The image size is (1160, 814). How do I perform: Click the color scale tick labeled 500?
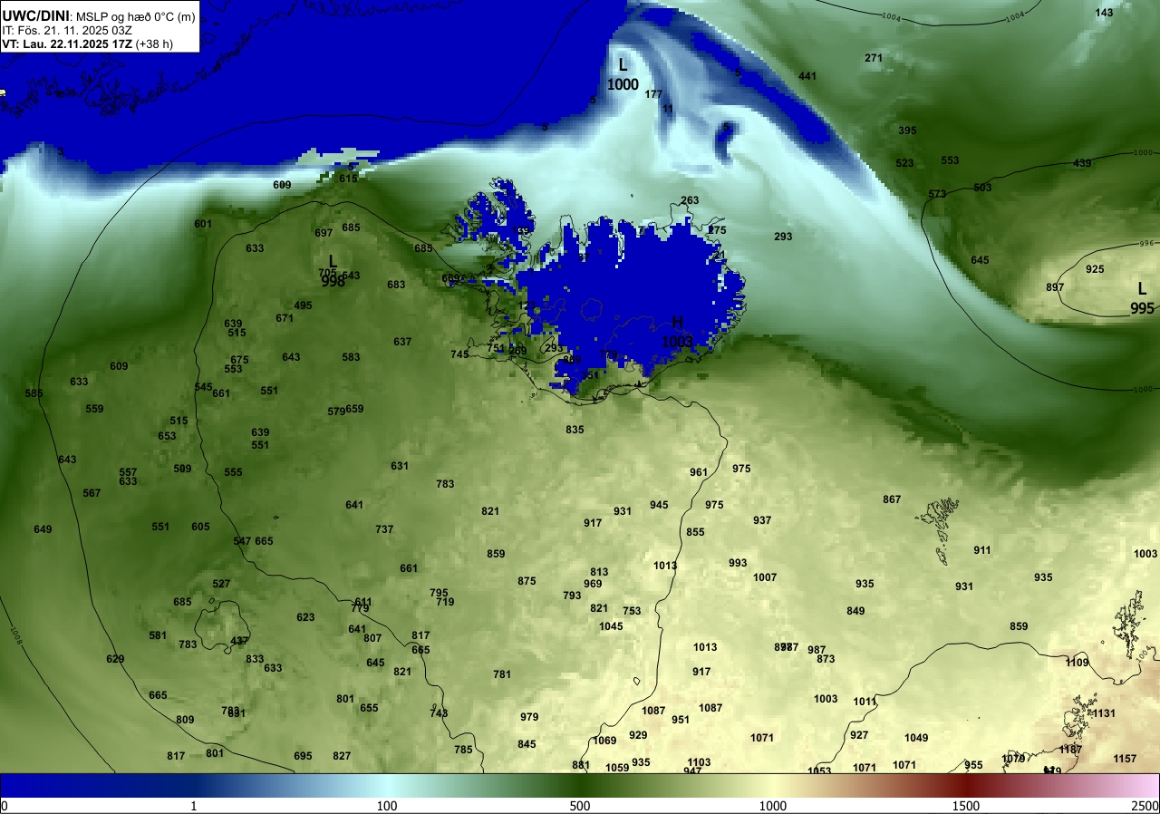pos(580,806)
